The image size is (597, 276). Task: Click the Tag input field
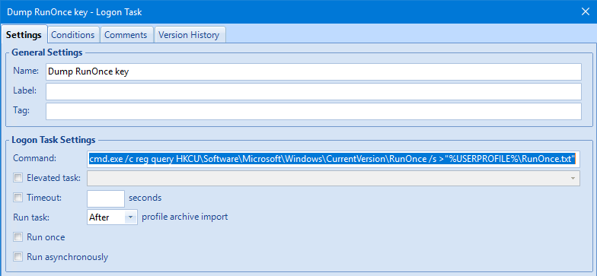pyautogui.click(x=314, y=111)
